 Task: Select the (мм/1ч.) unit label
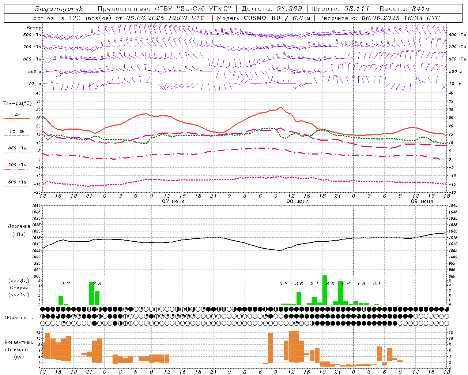coord(19,295)
